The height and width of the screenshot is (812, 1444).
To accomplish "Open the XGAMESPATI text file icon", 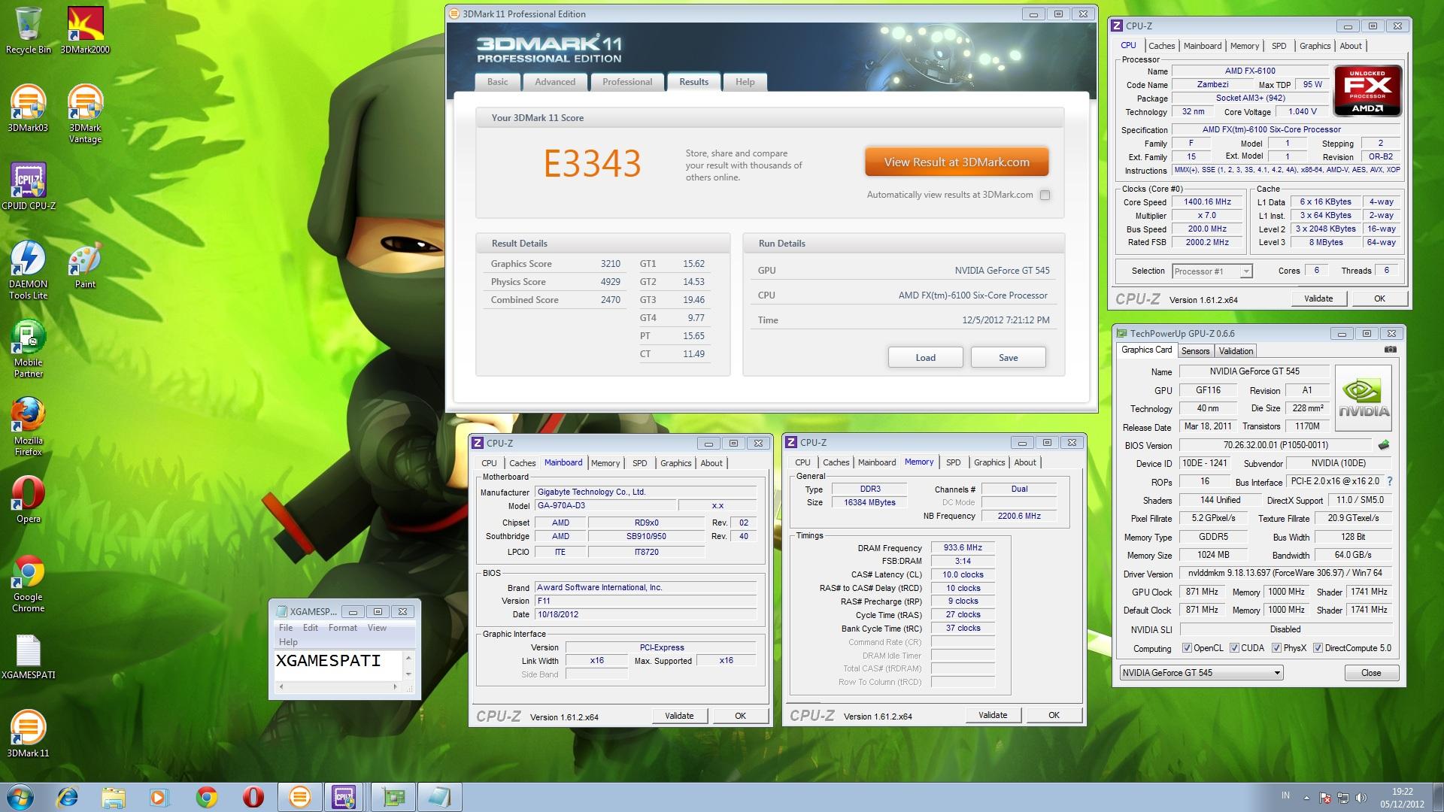I will coord(28,656).
